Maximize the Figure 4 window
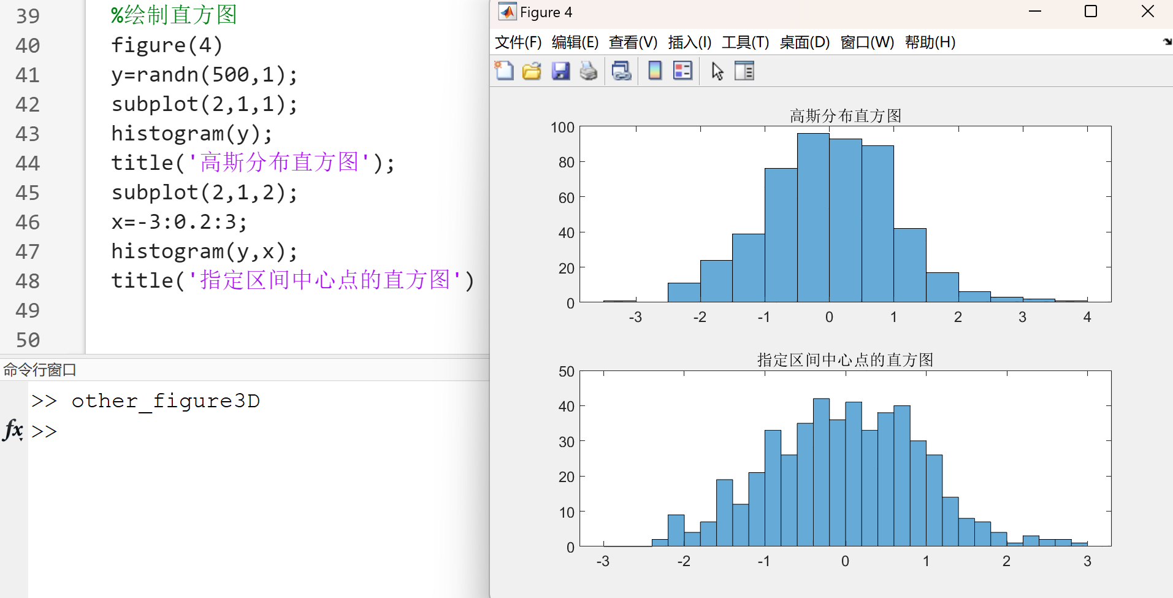This screenshot has width=1173, height=598. pyautogui.click(x=1091, y=12)
